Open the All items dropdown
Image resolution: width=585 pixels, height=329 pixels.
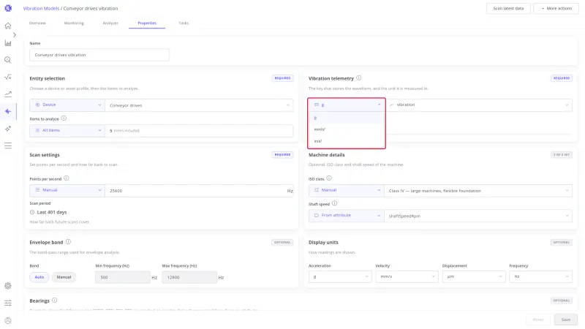67,131
